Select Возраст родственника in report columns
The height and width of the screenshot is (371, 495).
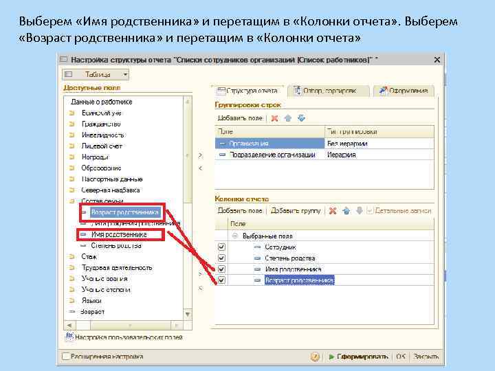[299, 280]
